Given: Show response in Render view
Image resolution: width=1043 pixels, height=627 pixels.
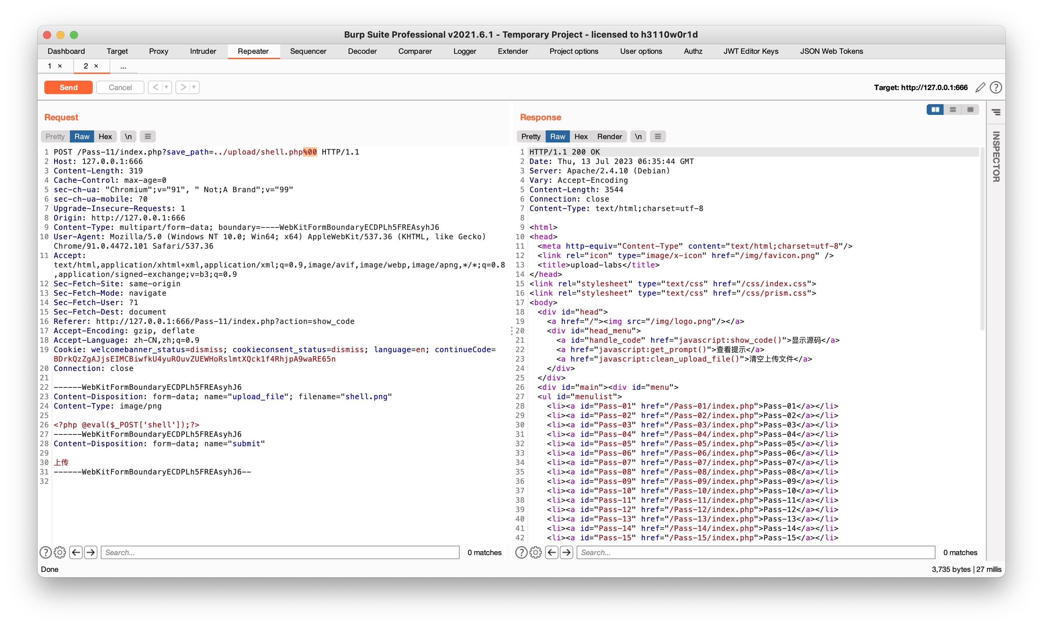Looking at the screenshot, I should (x=609, y=136).
